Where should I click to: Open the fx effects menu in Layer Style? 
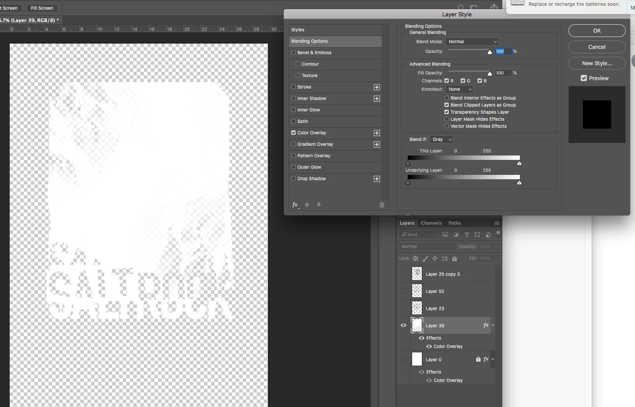point(295,205)
